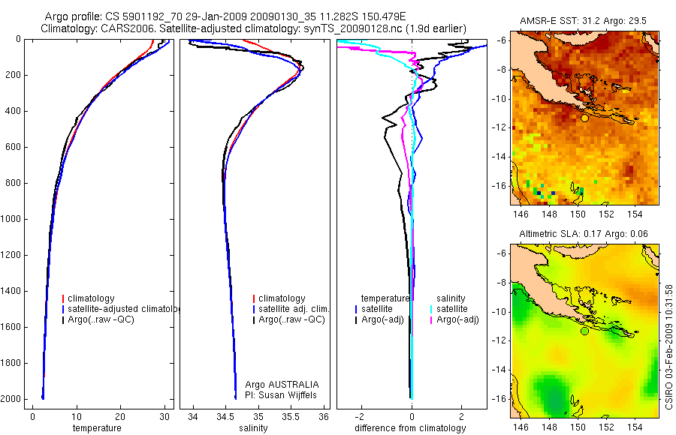This screenshot has height=435, width=676.
Task: Click the 'difference from climatology' axis label
Action: pos(410,428)
